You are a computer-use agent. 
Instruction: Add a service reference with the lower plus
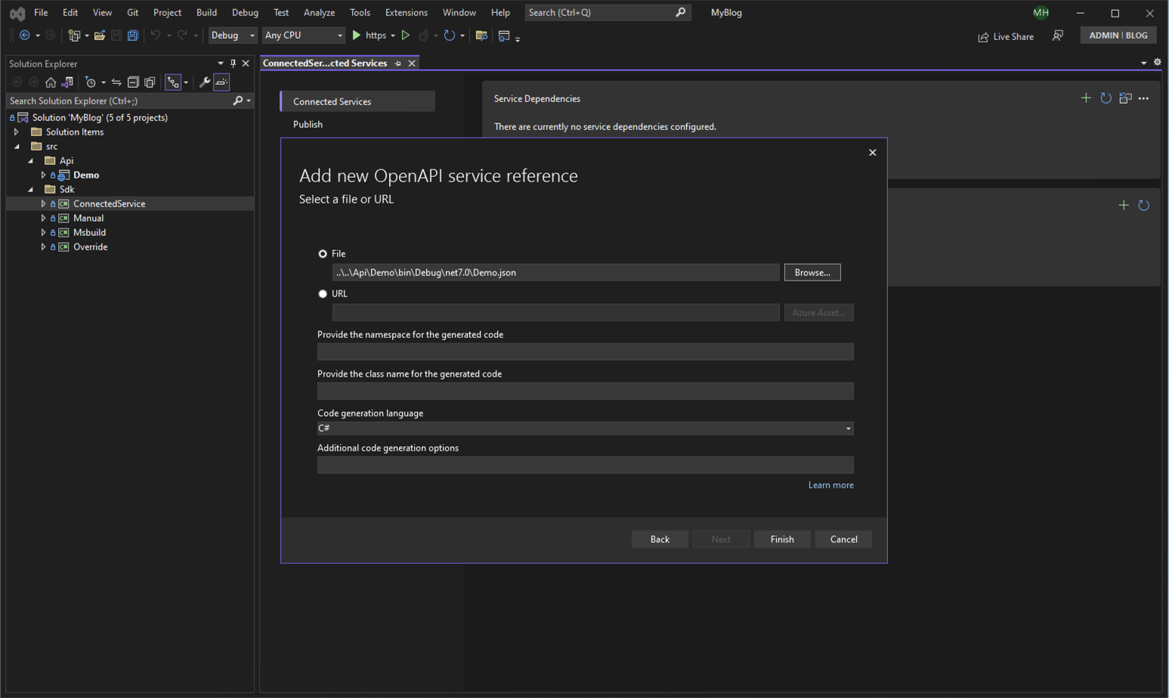tap(1124, 205)
